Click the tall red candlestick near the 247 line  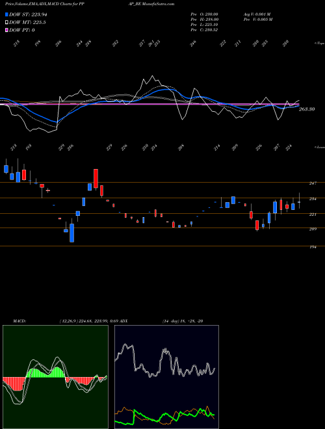pyautogui.click(x=96, y=179)
